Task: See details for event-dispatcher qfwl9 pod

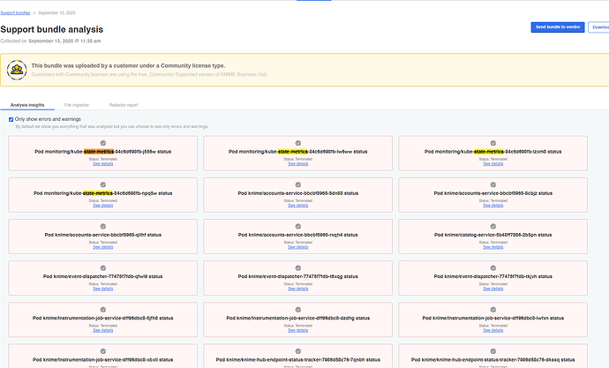Action: pos(103,289)
